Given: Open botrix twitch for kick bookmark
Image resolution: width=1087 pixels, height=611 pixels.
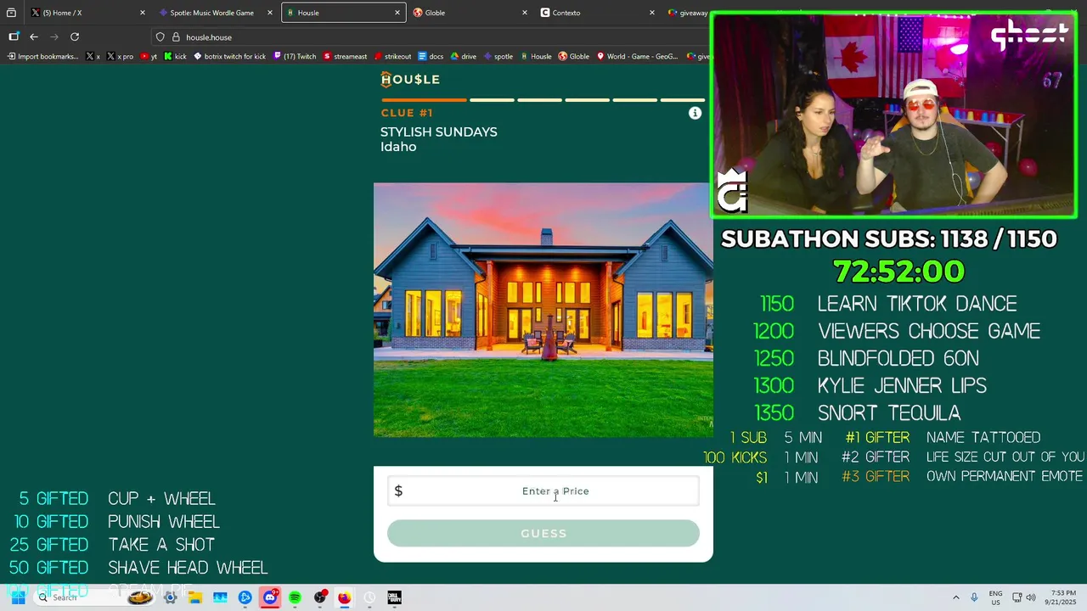Looking at the screenshot, I should [x=229, y=57].
